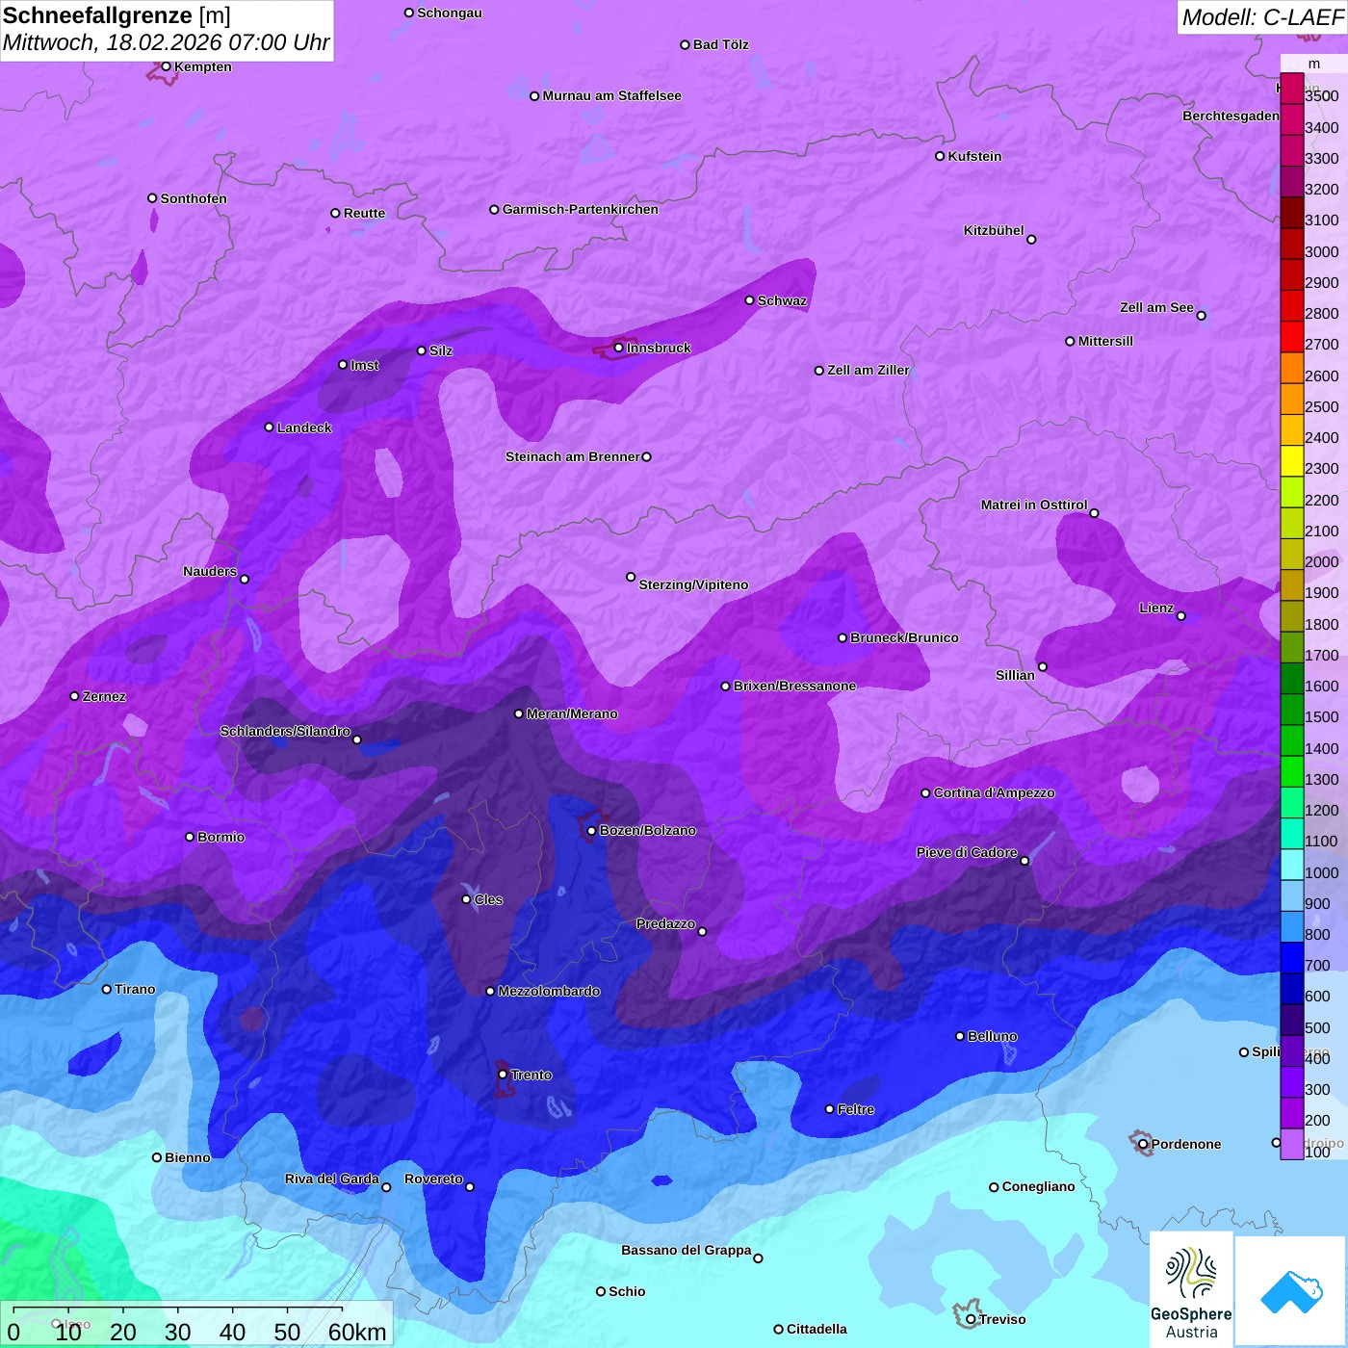
Task: Click the 'Bormio' label
Action: point(220,837)
